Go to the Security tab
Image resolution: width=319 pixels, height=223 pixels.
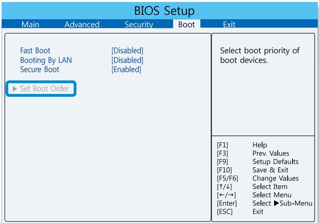tap(139, 25)
